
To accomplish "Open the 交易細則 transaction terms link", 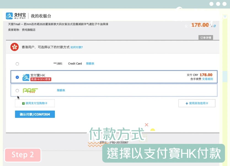I will coord(207,79).
